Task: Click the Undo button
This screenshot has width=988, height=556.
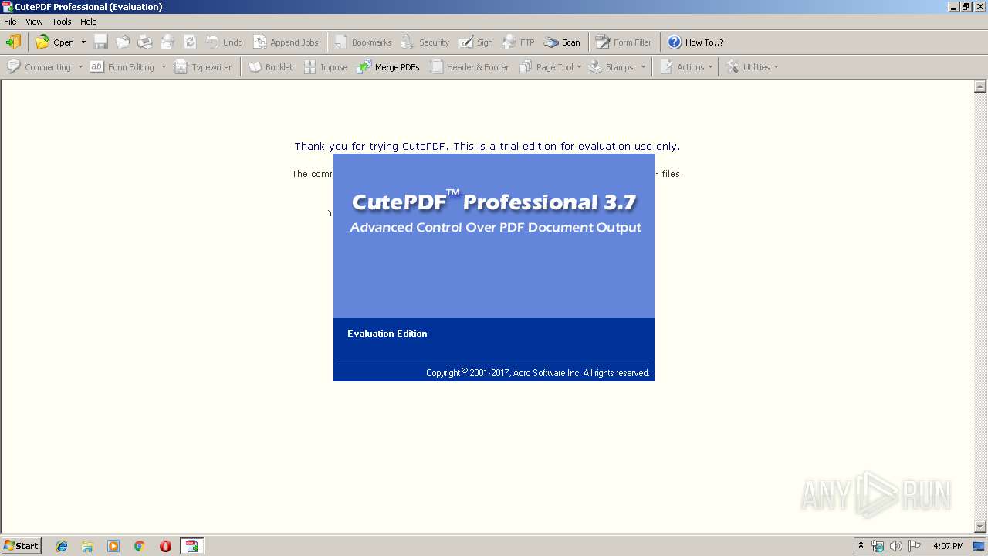Action: coord(224,42)
